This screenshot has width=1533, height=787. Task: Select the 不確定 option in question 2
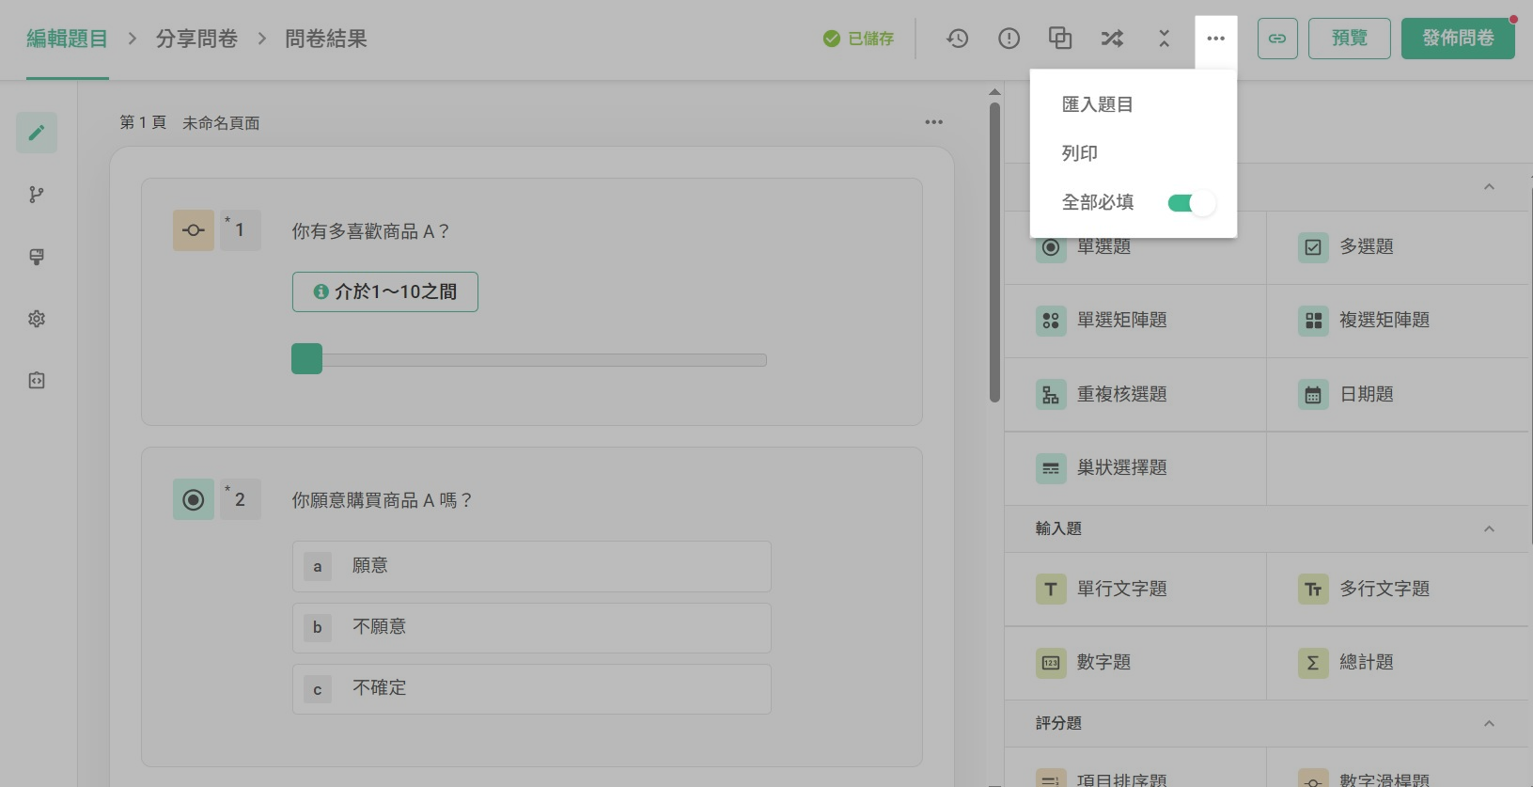tap(531, 689)
